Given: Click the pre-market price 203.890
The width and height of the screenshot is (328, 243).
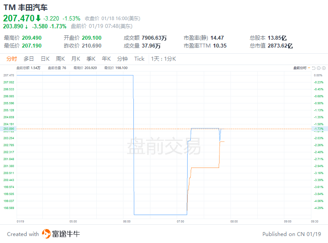Looking at the screenshot, I should (x=13, y=26).
